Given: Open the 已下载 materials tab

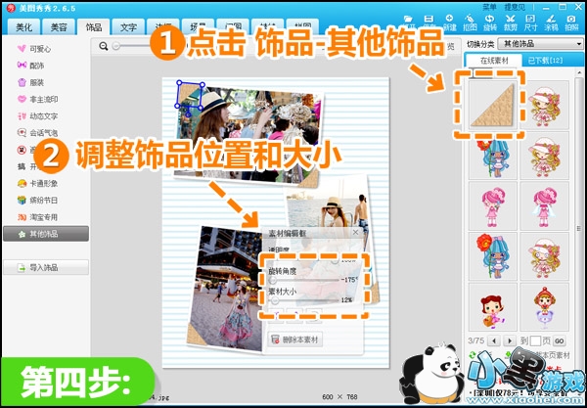Looking at the screenshot, I should coord(544,61).
